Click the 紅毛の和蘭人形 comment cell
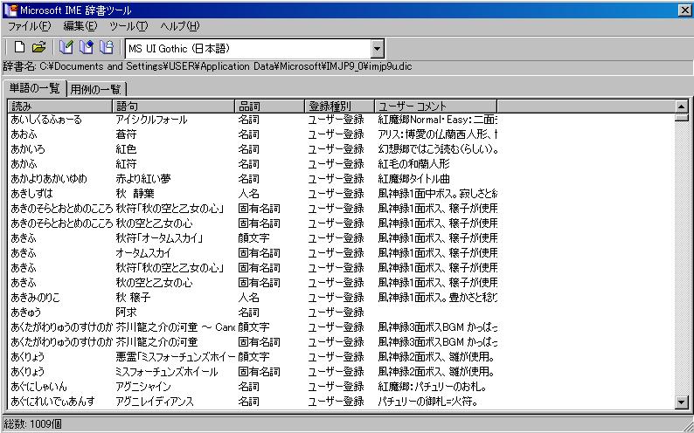 413,164
